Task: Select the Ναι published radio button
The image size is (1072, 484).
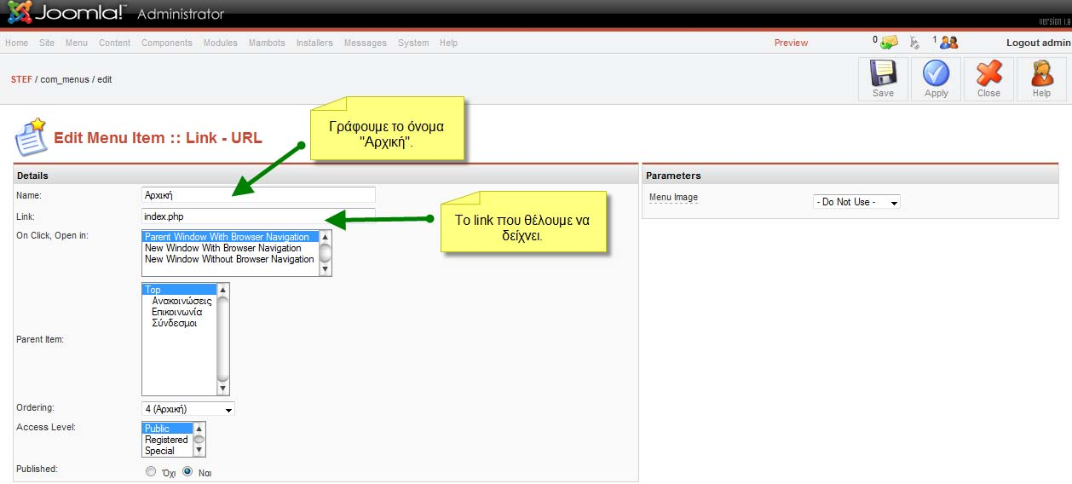Action: (187, 471)
